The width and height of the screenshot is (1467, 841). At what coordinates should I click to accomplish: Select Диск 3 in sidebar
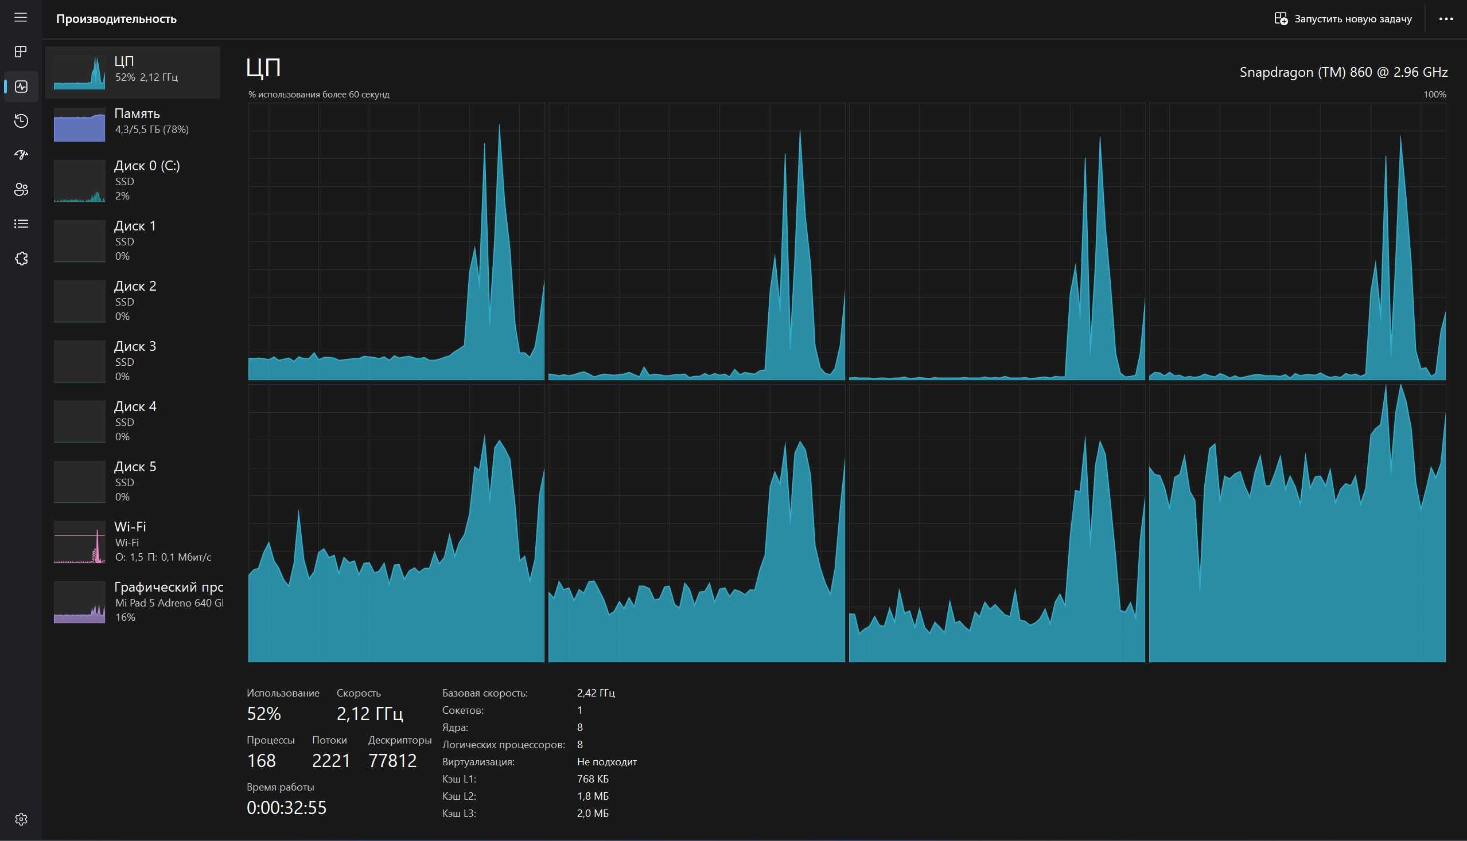(133, 361)
